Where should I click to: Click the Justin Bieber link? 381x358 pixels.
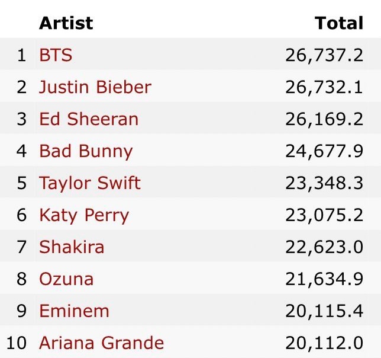[x=95, y=87]
